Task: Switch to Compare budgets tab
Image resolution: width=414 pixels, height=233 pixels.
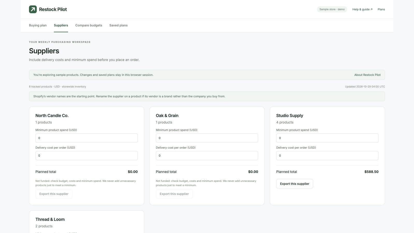Action: coord(89,25)
